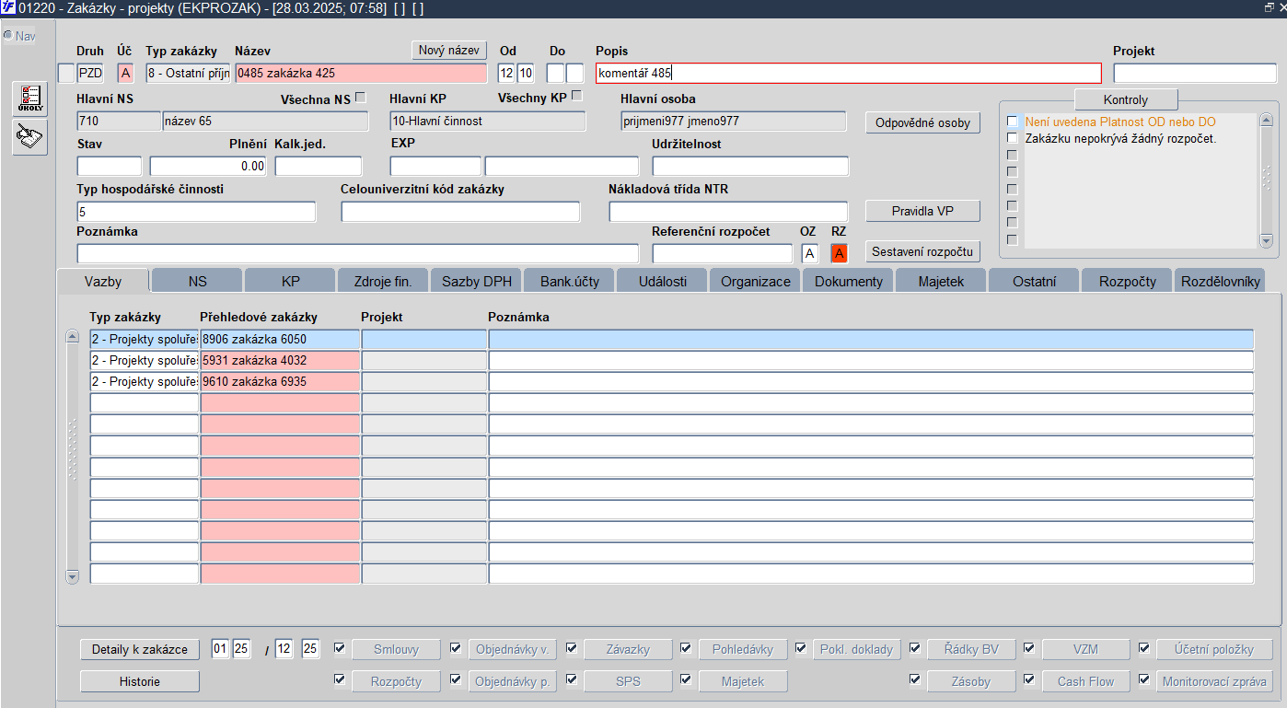Uncheck the Rozpočty checkbox in the bottom row

340,679
